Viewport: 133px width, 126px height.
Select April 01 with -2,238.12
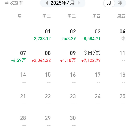pos(41,35)
